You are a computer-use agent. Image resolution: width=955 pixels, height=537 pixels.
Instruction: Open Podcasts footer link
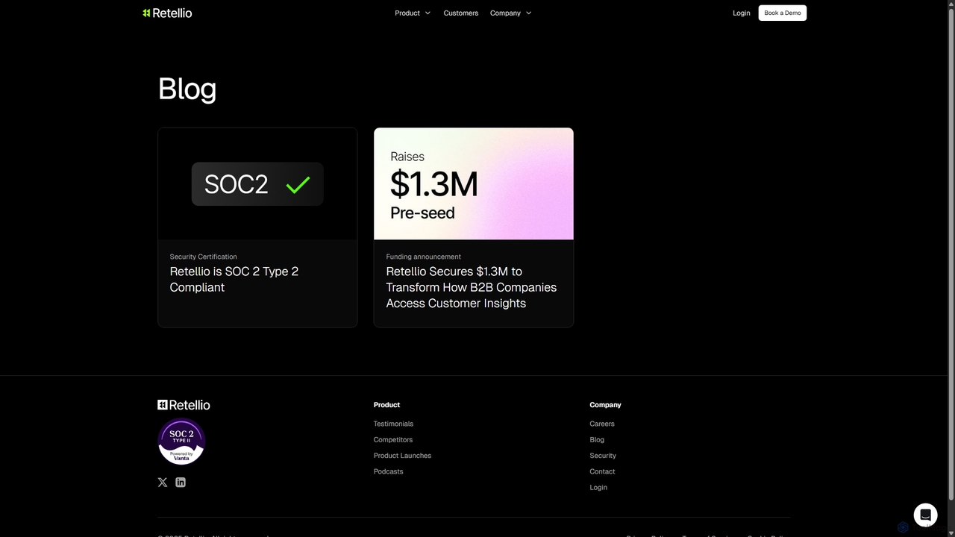coord(388,471)
